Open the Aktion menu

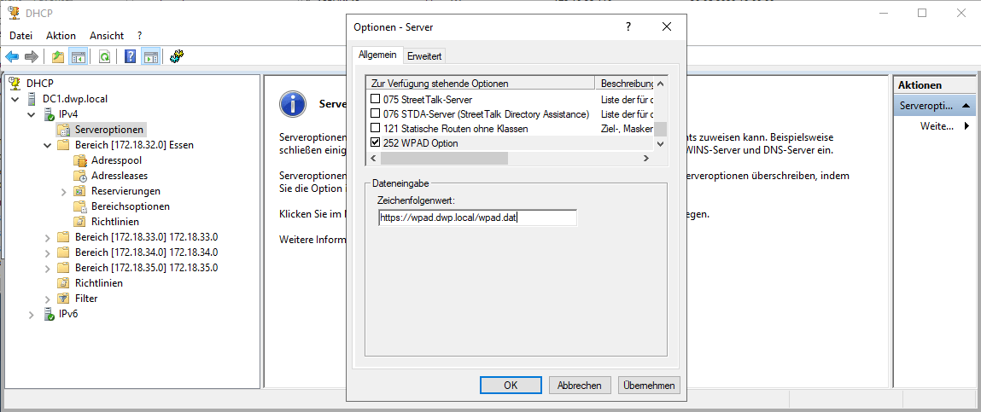click(x=61, y=36)
